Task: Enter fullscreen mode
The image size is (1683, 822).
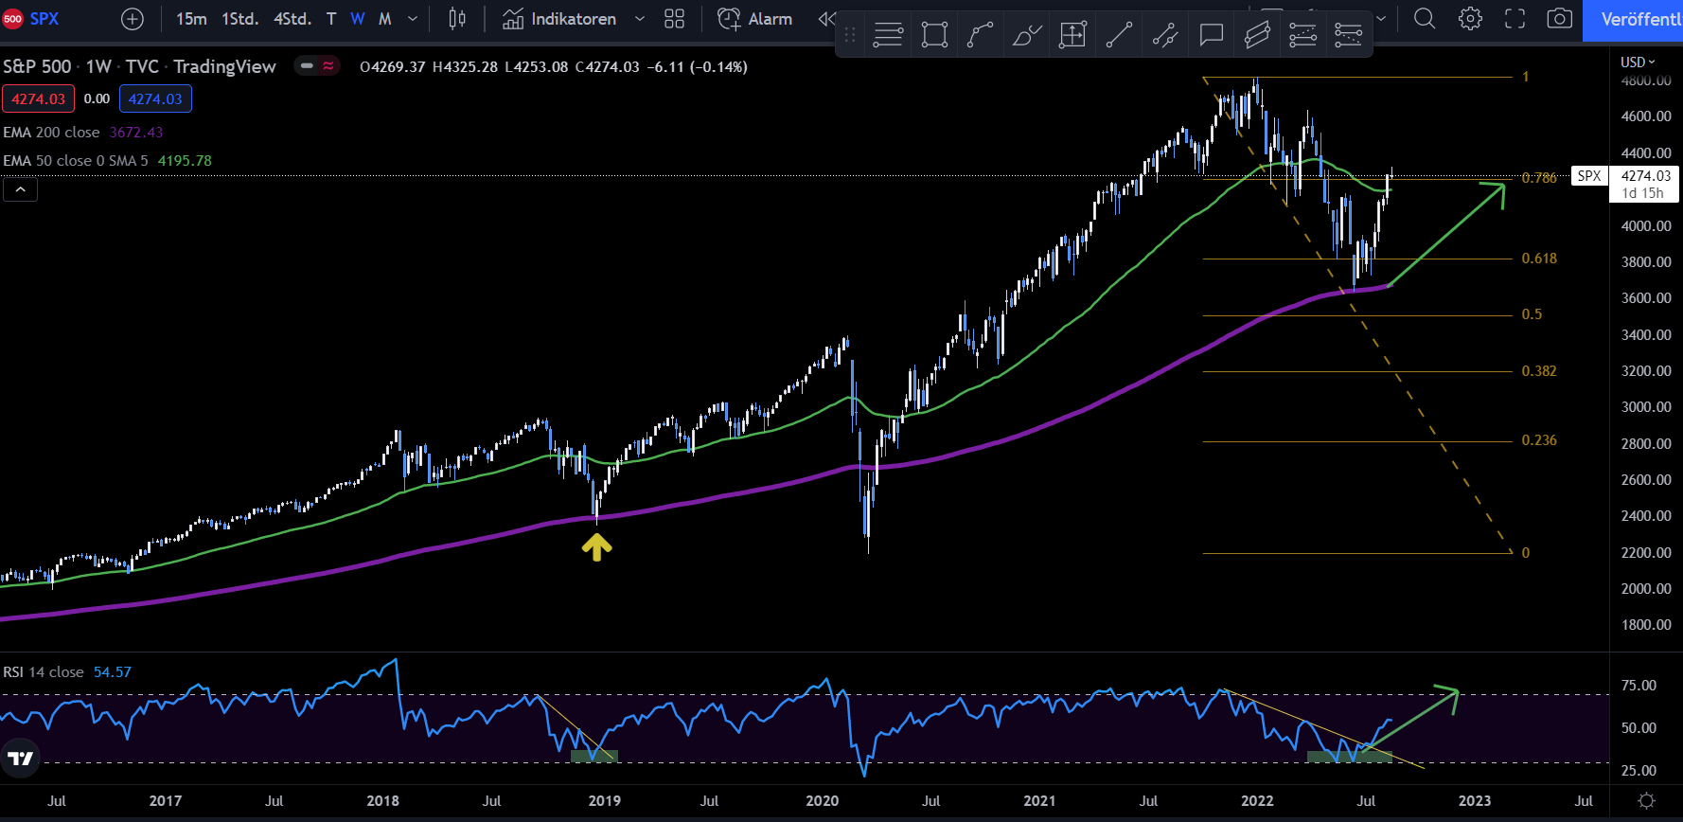Action: [1515, 19]
